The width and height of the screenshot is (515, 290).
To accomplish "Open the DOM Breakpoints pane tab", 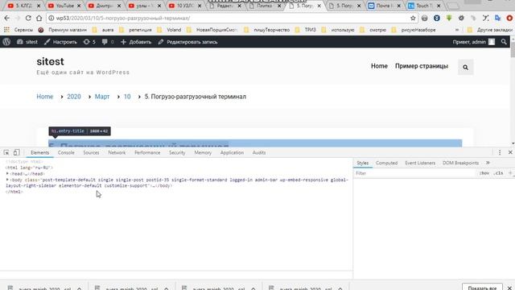I will pos(460,163).
